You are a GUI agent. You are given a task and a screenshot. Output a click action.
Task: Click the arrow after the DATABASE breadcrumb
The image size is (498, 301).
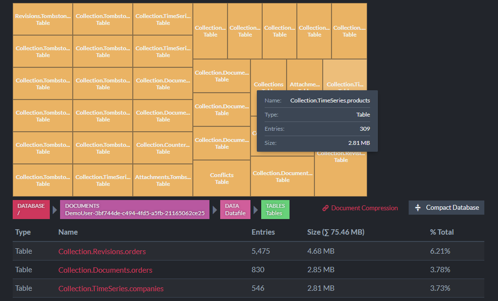click(55, 210)
